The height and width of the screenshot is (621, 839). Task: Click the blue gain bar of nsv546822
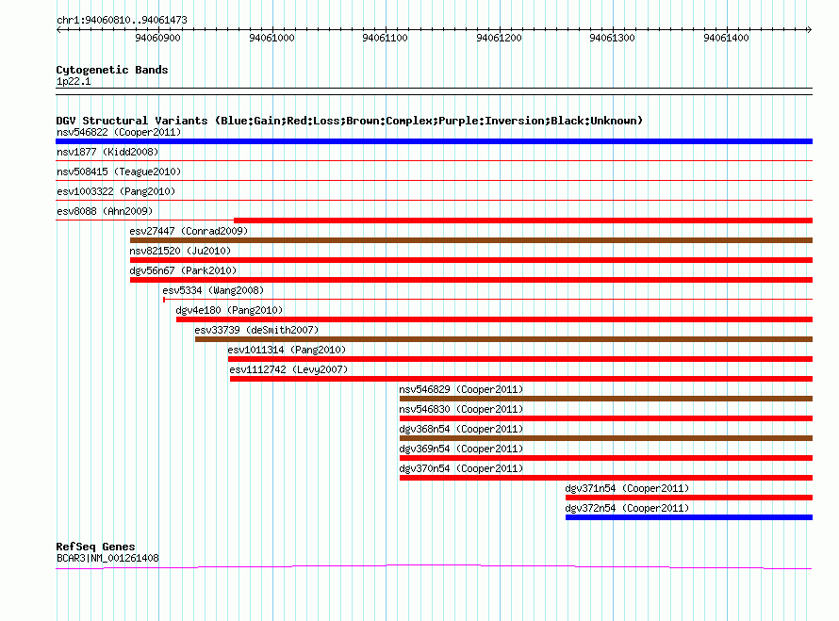[434, 141]
